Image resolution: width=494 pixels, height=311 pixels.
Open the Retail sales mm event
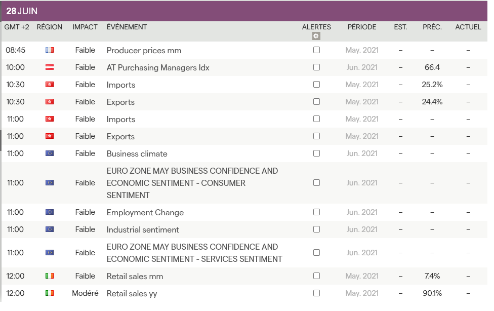[135, 277]
